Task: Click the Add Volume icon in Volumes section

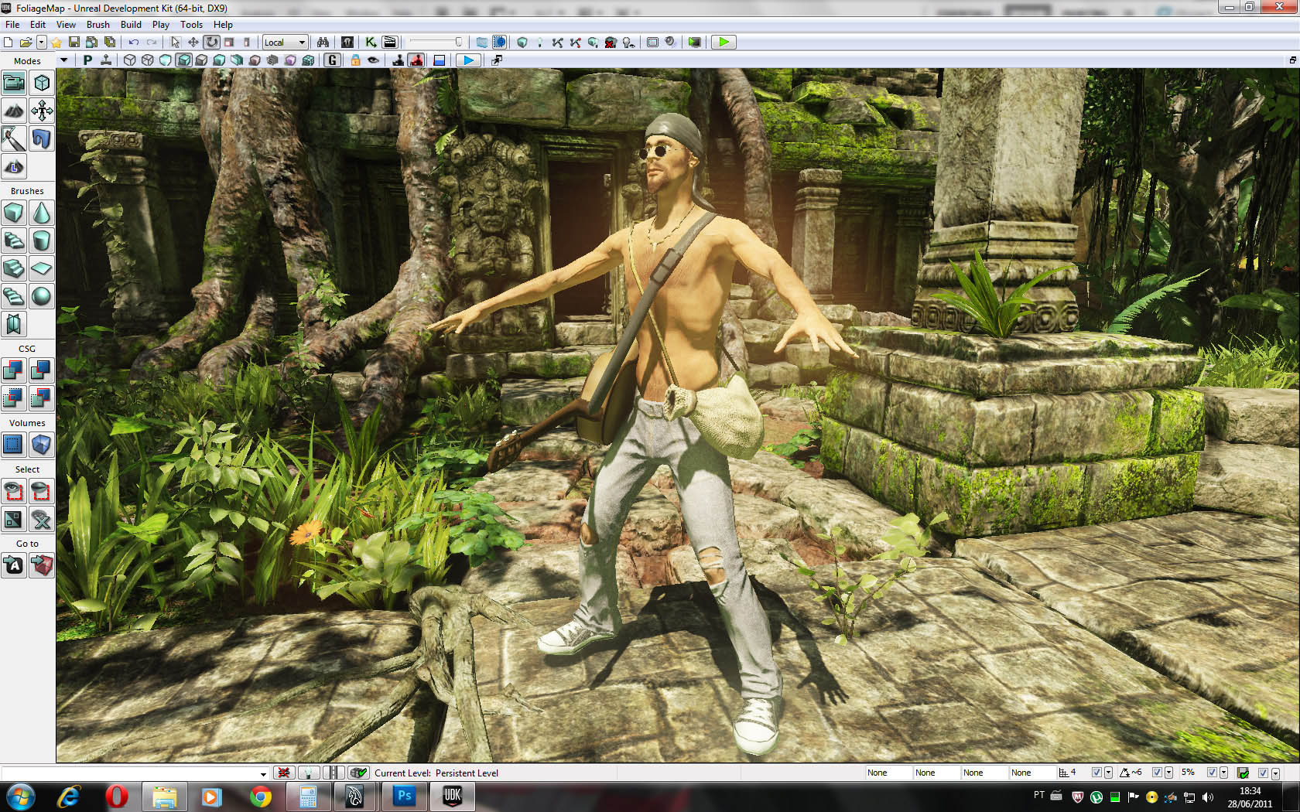Action: (x=42, y=445)
